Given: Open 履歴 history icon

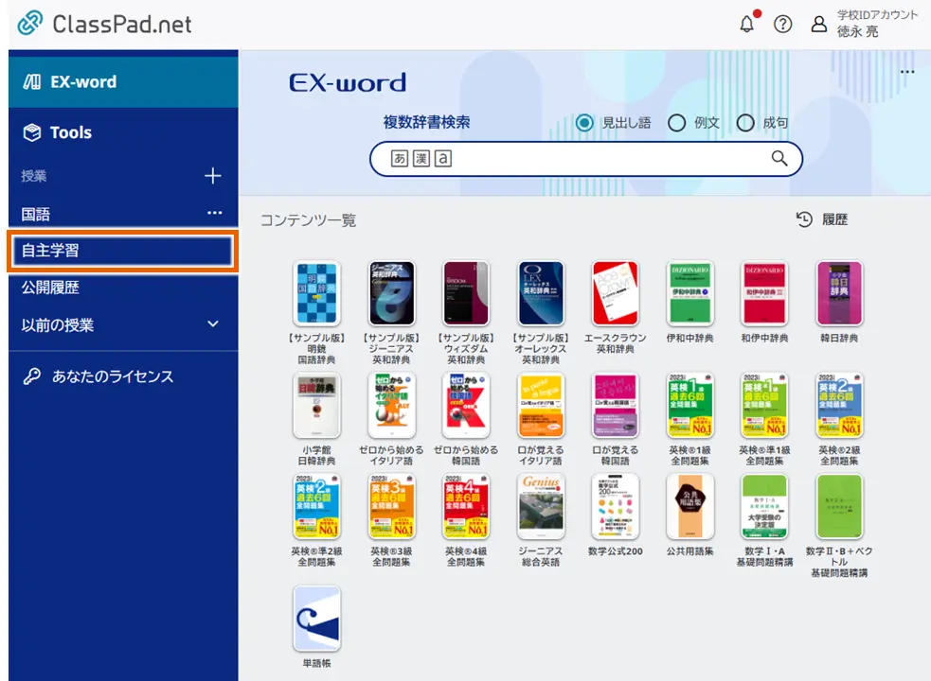Looking at the screenshot, I should 804,219.
